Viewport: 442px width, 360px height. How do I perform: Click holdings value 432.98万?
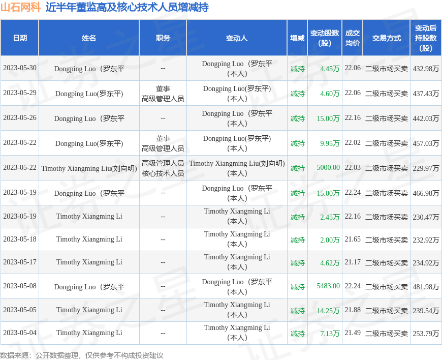pos(426,69)
